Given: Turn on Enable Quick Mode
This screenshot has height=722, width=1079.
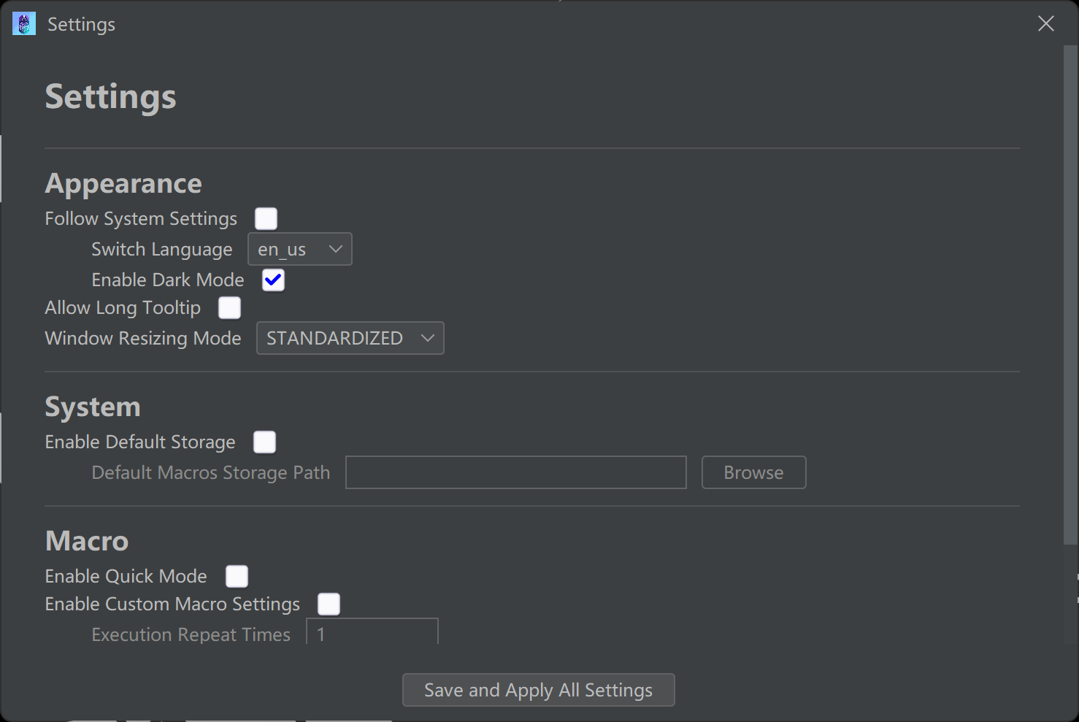Looking at the screenshot, I should click(x=237, y=577).
